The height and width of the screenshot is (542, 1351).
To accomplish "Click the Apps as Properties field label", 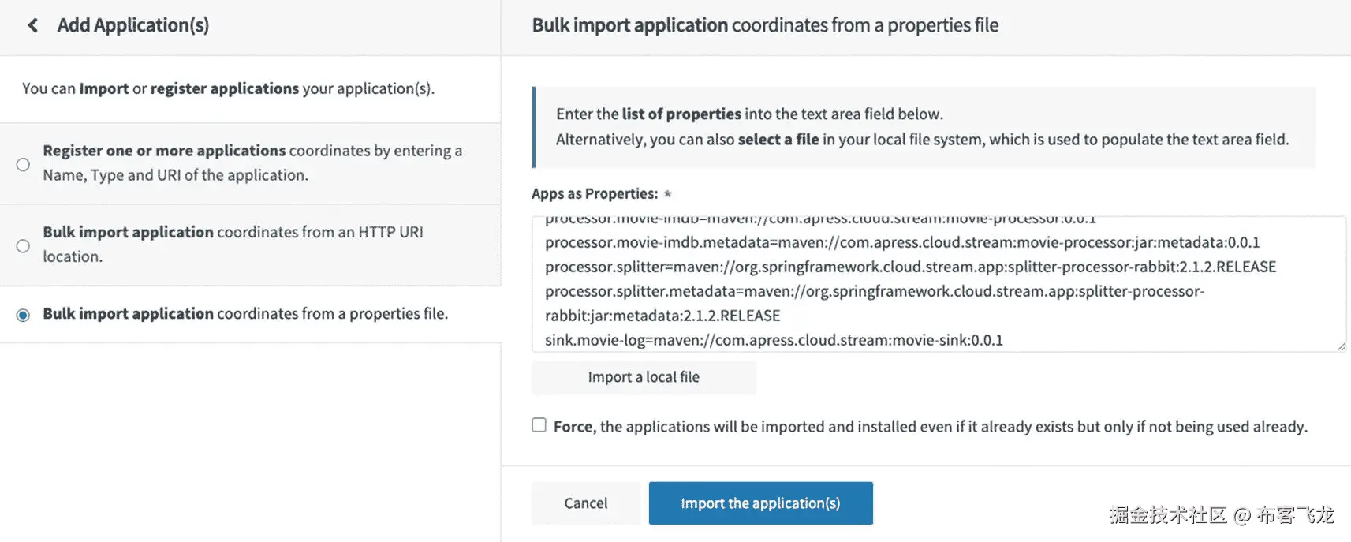I will click(595, 194).
